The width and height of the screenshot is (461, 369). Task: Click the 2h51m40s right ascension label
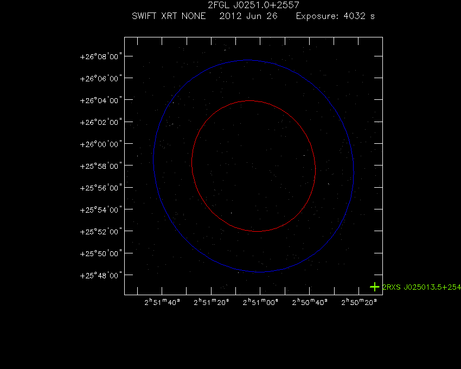[162, 302]
